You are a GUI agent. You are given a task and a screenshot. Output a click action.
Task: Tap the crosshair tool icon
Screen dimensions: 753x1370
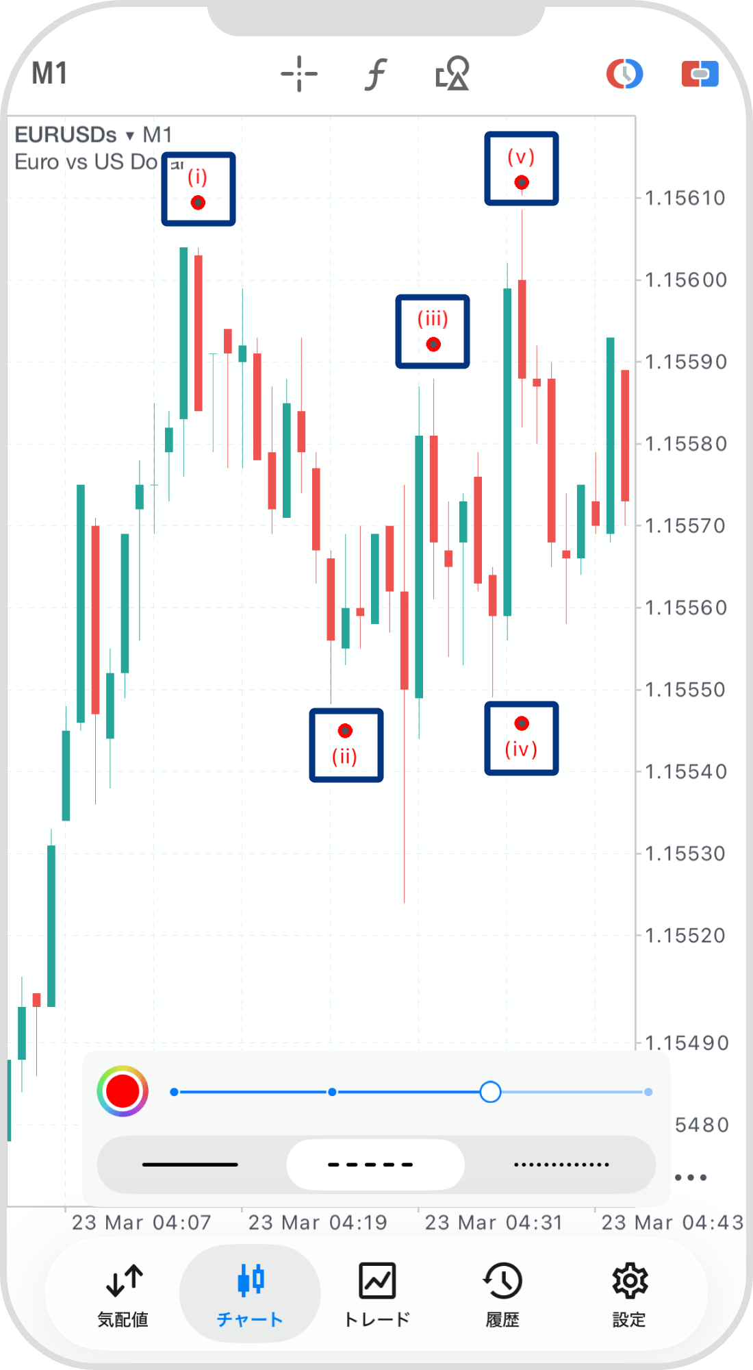coord(299,74)
